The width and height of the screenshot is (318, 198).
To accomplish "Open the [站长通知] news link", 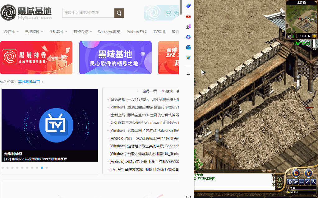I will 144,99.
